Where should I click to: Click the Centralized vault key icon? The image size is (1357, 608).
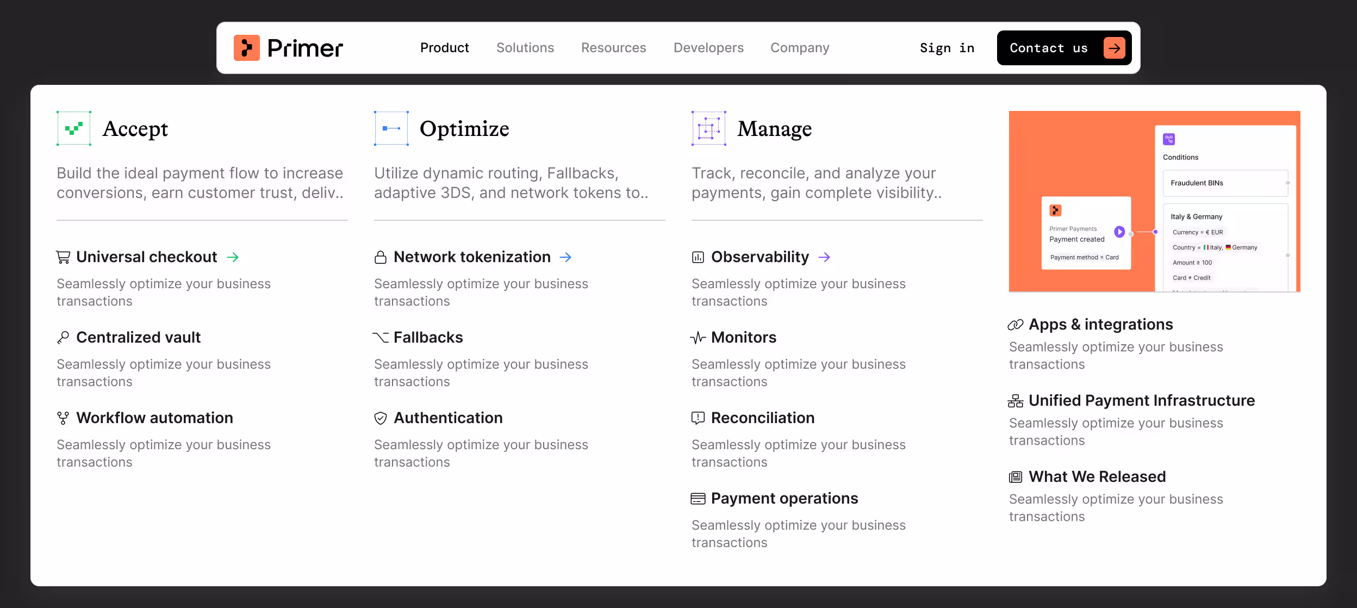coord(63,337)
